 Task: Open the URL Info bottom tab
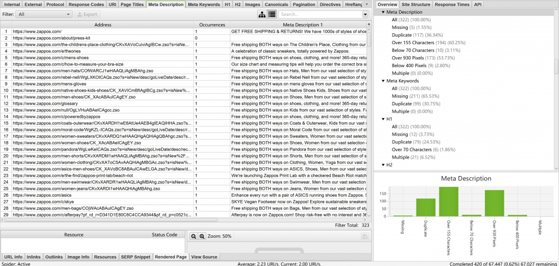(13, 257)
